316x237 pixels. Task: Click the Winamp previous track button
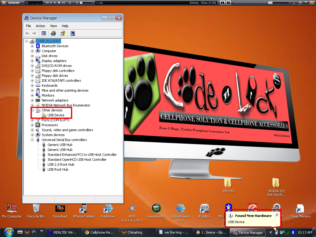pyautogui.click(x=47, y=2)
